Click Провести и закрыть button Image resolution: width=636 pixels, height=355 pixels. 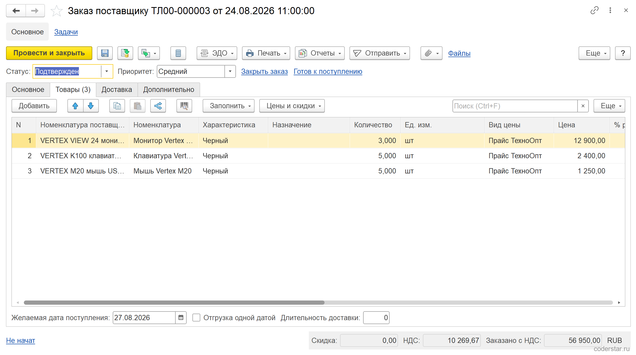[49, 53]
